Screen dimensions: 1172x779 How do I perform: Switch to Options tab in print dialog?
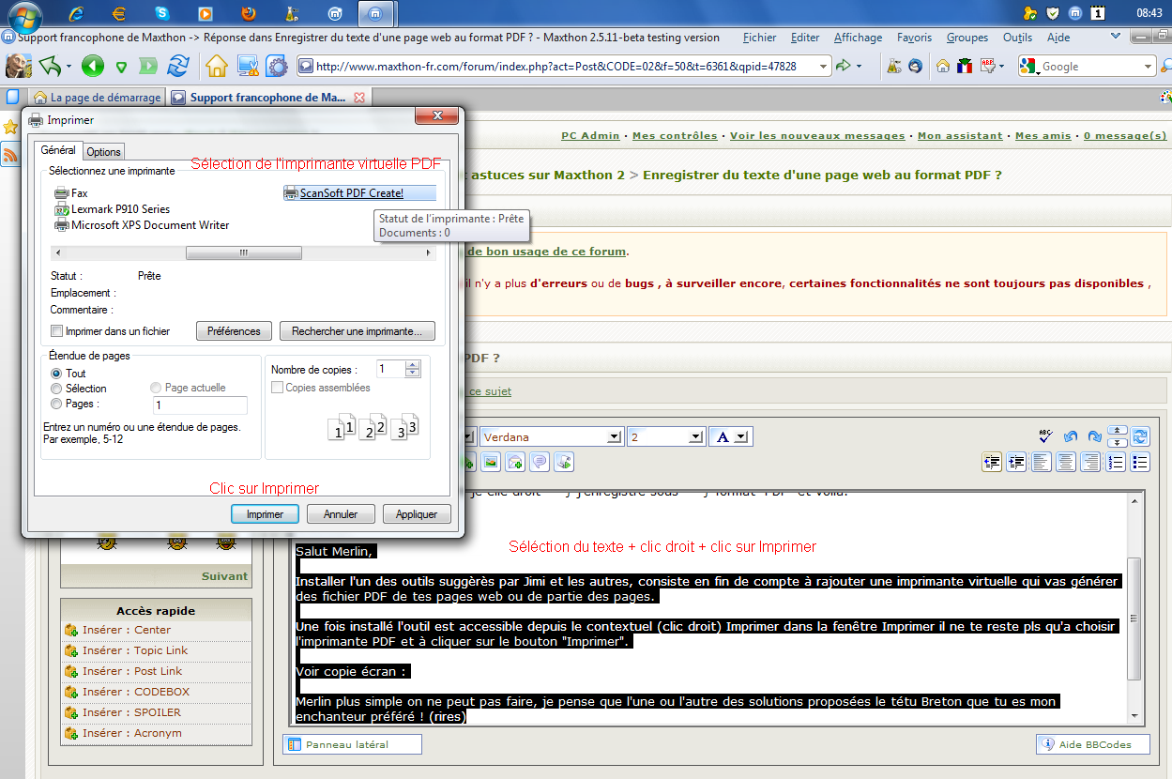[103, 152]
